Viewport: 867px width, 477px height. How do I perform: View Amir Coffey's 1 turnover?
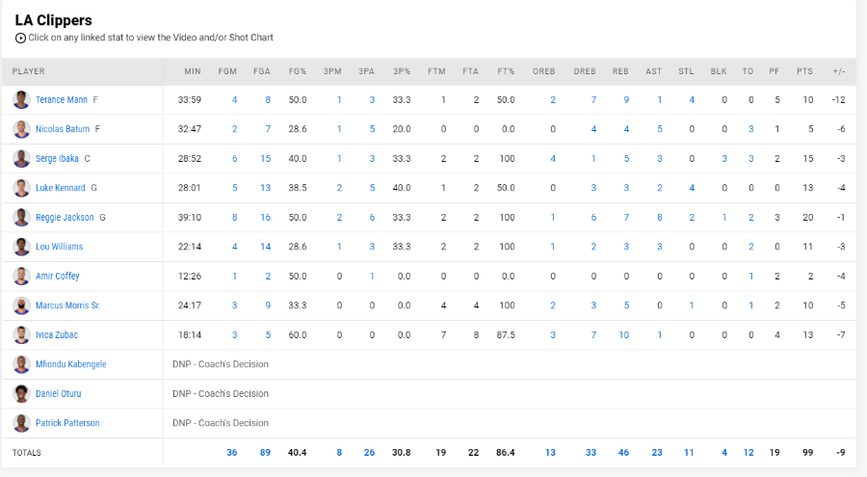pyautogui.click(x=750, y=276)
